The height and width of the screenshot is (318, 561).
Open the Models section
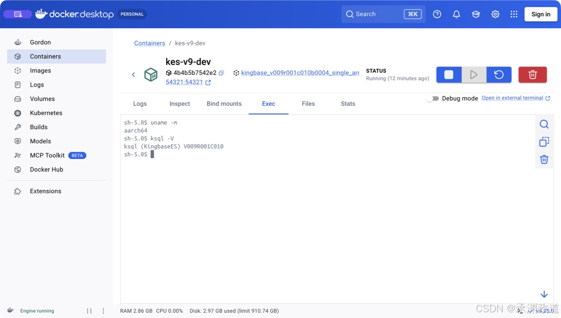[x=57, y=141]
